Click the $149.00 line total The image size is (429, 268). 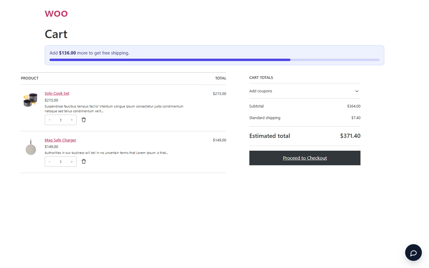[220, 140]
